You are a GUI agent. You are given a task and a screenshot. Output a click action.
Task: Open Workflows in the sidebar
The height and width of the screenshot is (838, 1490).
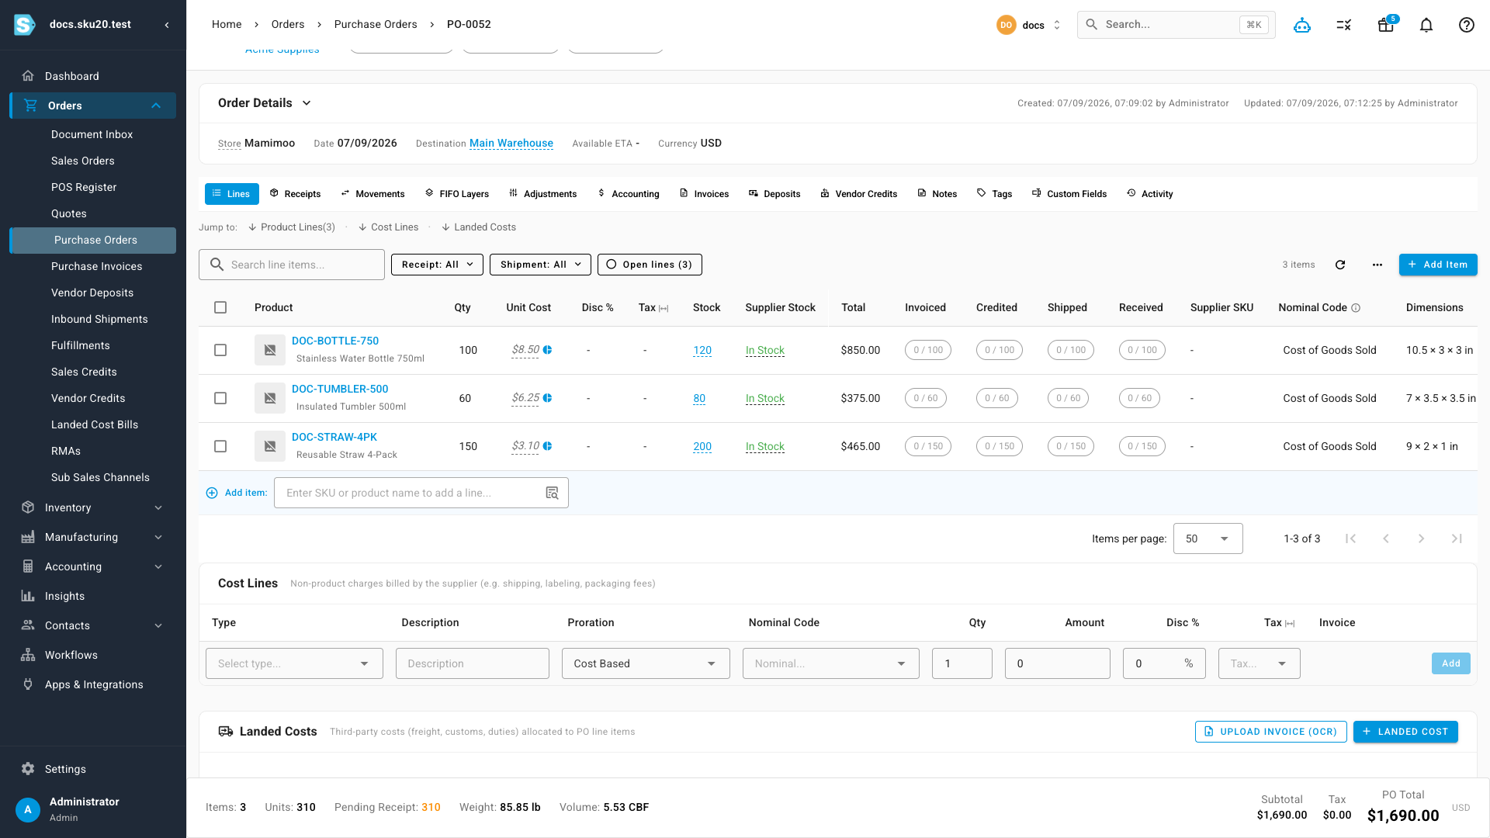pyautogui.click(x=93, y=655)
